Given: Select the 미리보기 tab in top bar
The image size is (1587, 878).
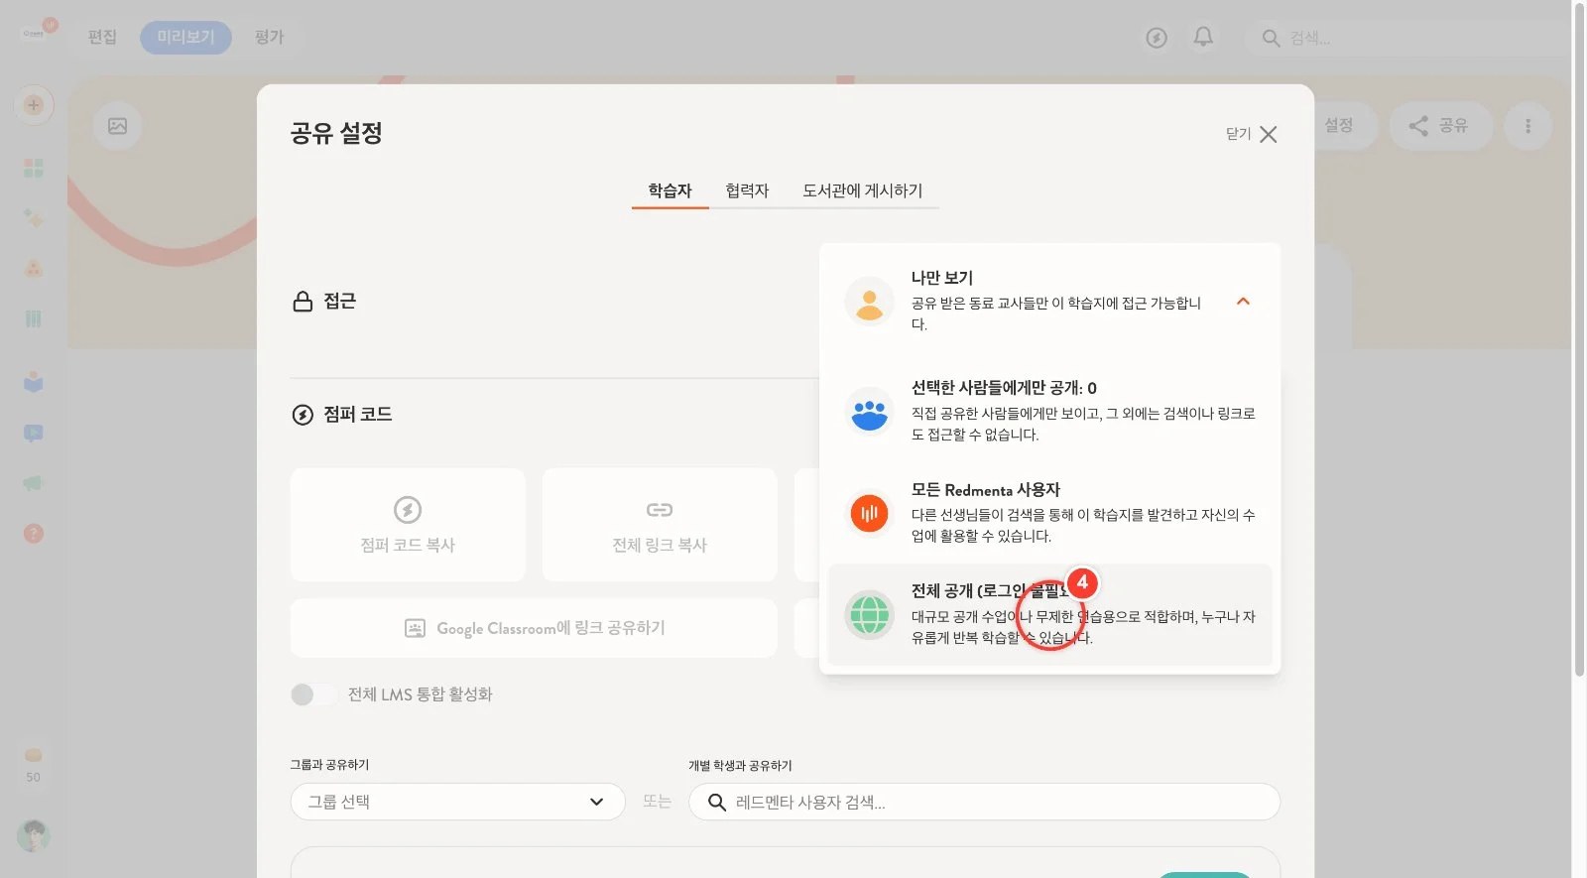Looking at the screenshot, I should click(185, 37).
